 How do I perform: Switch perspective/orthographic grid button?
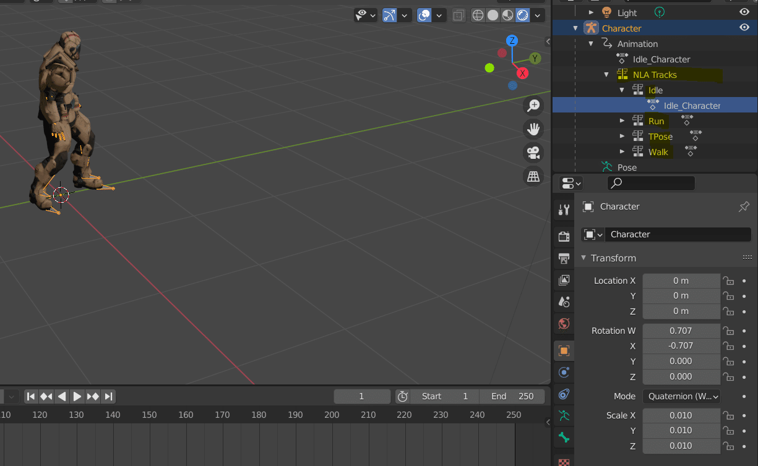533,177
